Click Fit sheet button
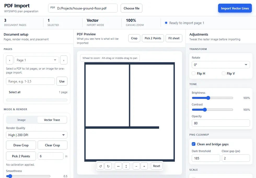Screen dimensions: 256x178 point(174,38)
